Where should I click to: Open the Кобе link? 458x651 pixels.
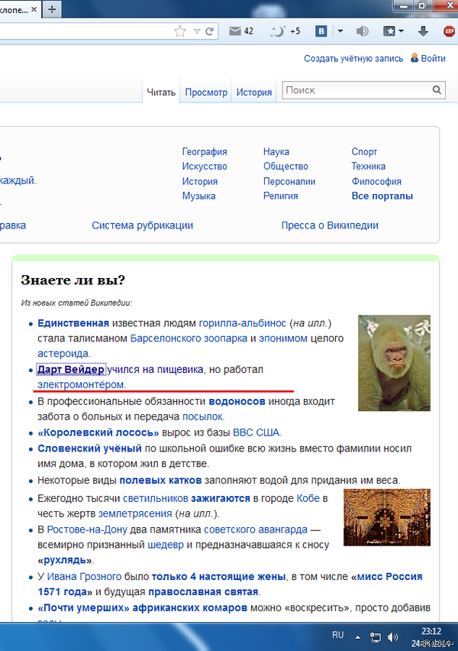point(308,498)
